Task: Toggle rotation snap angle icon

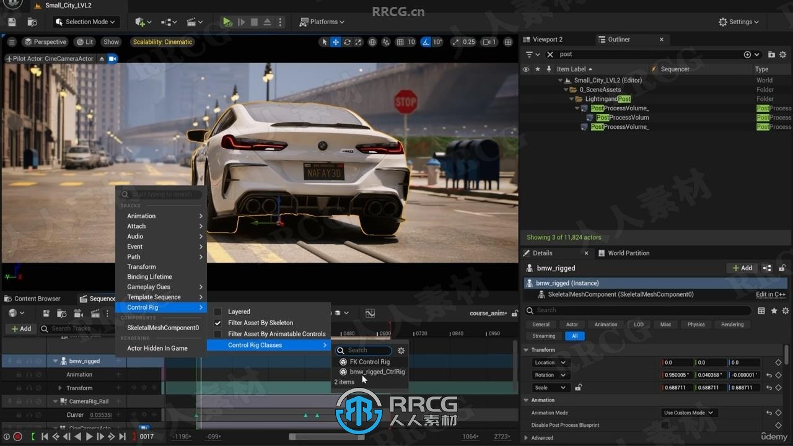Action: 426,42
